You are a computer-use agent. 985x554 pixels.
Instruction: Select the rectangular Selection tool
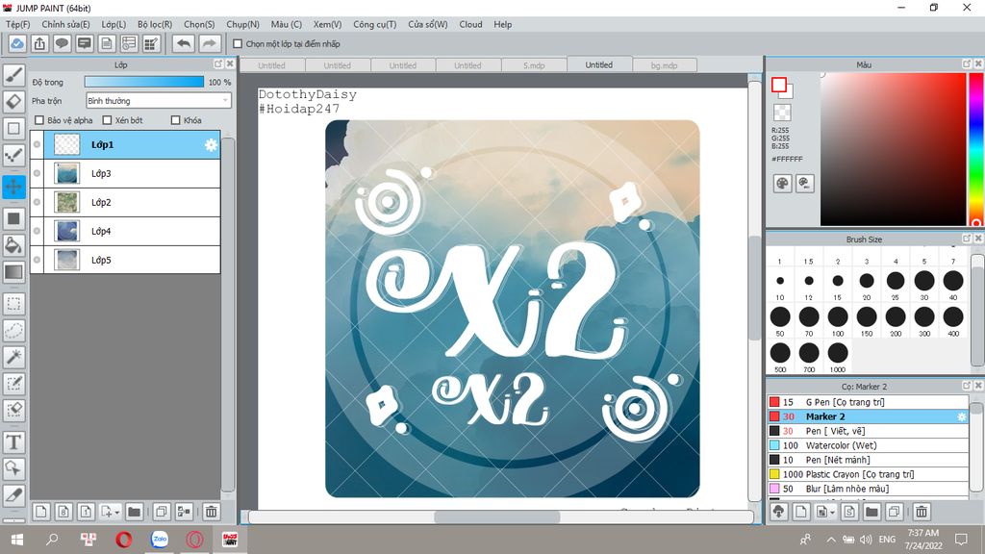[13, 304]
